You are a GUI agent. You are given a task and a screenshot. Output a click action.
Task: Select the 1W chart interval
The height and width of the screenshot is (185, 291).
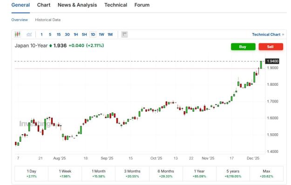[x=102, y=34]
